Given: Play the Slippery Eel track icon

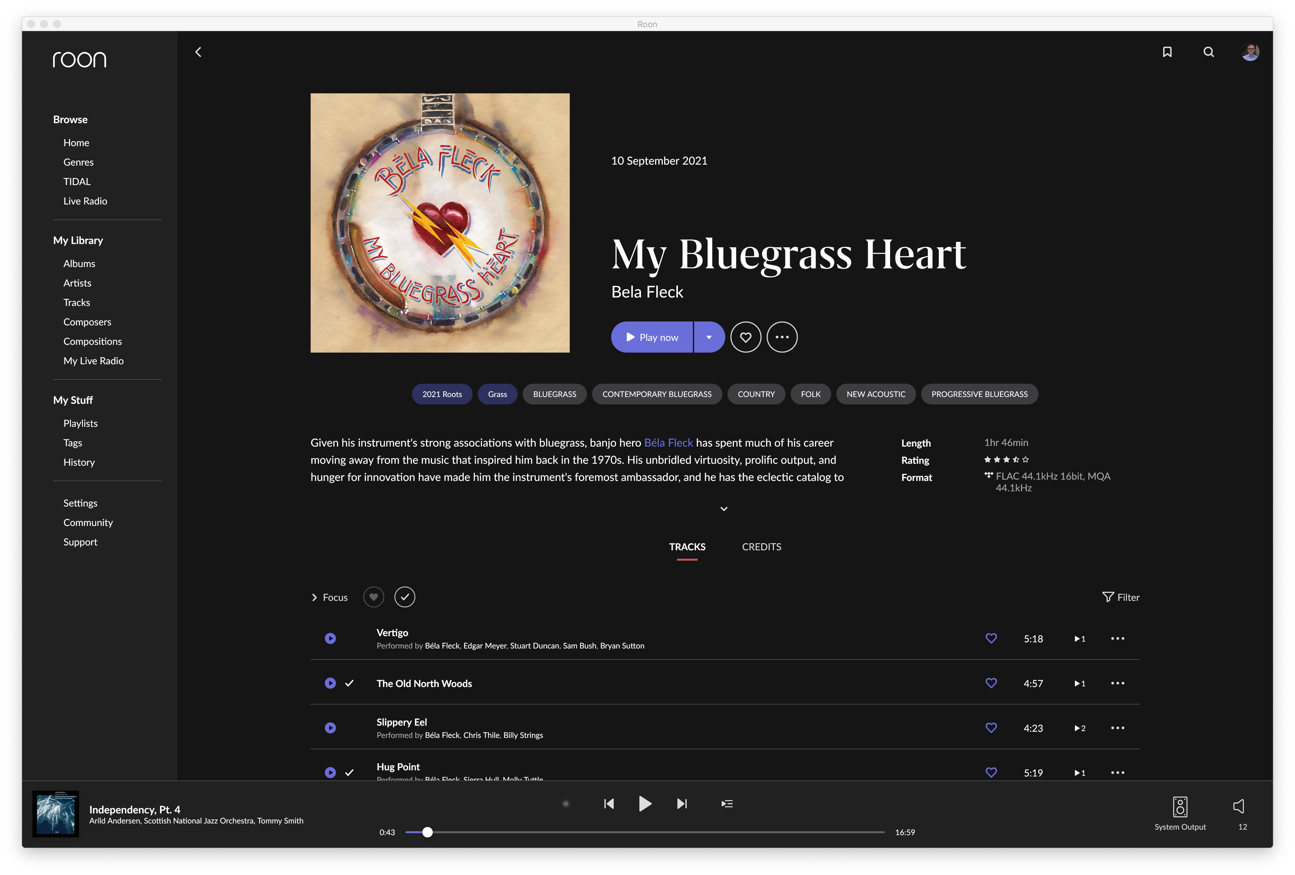Looking at the screenshot, I should [330, 727].
